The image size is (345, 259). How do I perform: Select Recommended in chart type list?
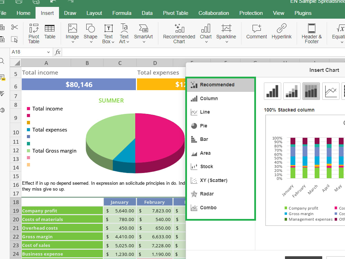click(220, 85)
